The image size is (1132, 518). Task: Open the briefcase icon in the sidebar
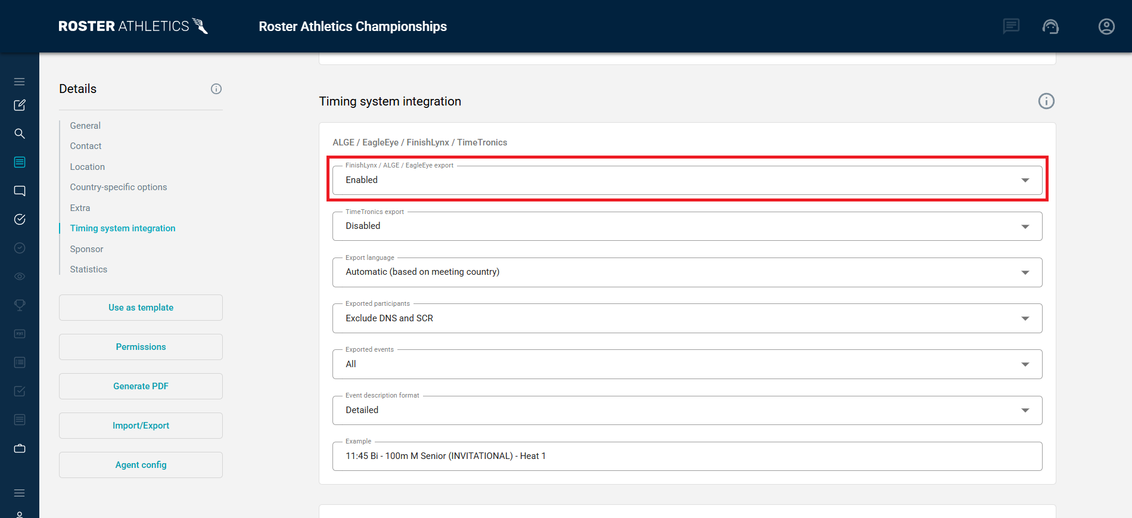[x=20, y=448]
